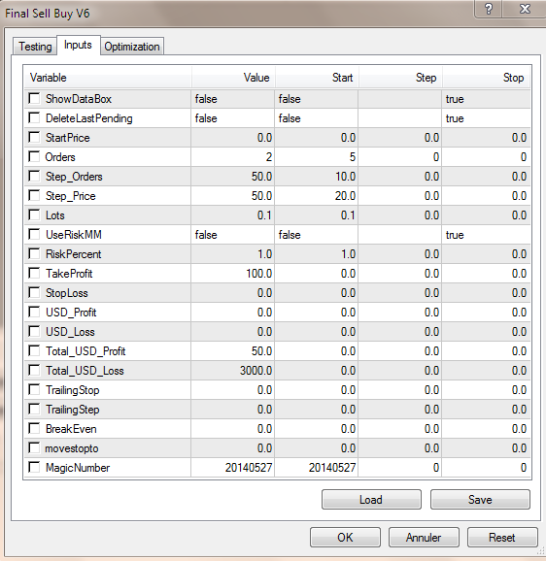The image size is (546, 561).
Task: Enable the ShowDataBox optimization checkbox
Action: click(x=34, y=98)
